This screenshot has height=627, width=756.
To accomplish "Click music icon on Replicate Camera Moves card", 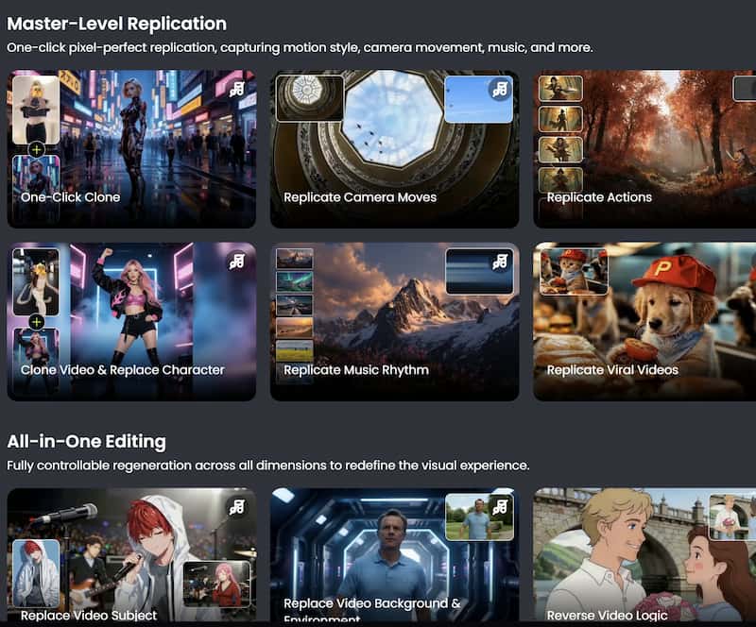I will [x=501, y=89].
